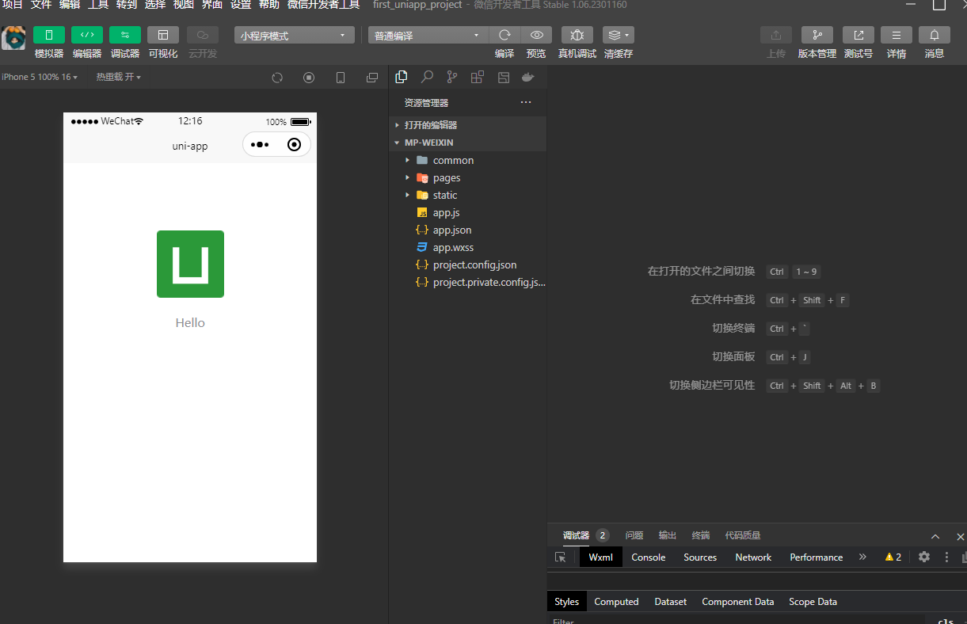Toggle the simulator panel (模拟器) button
The width and height of the screenshot is (967, 624).
[49, 35]
